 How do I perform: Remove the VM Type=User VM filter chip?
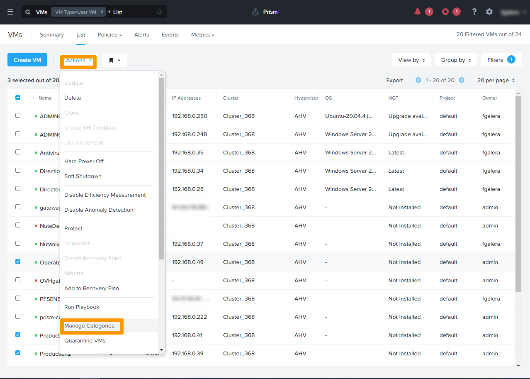click(x=102, y=12)
